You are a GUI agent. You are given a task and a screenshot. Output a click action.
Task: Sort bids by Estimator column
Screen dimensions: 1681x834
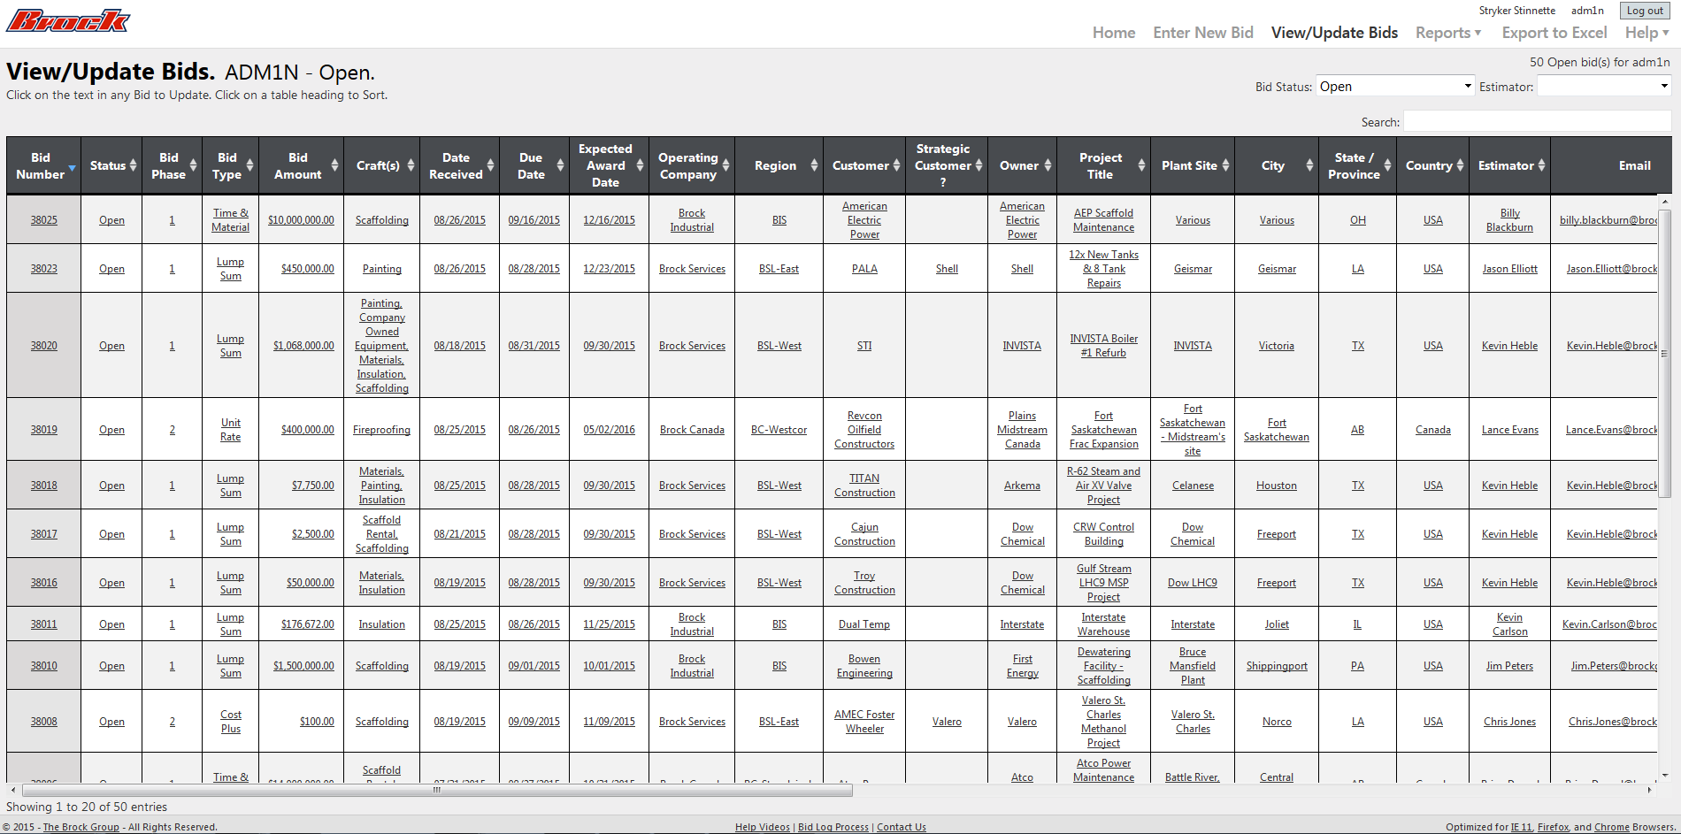click(x=1508, y=165)
